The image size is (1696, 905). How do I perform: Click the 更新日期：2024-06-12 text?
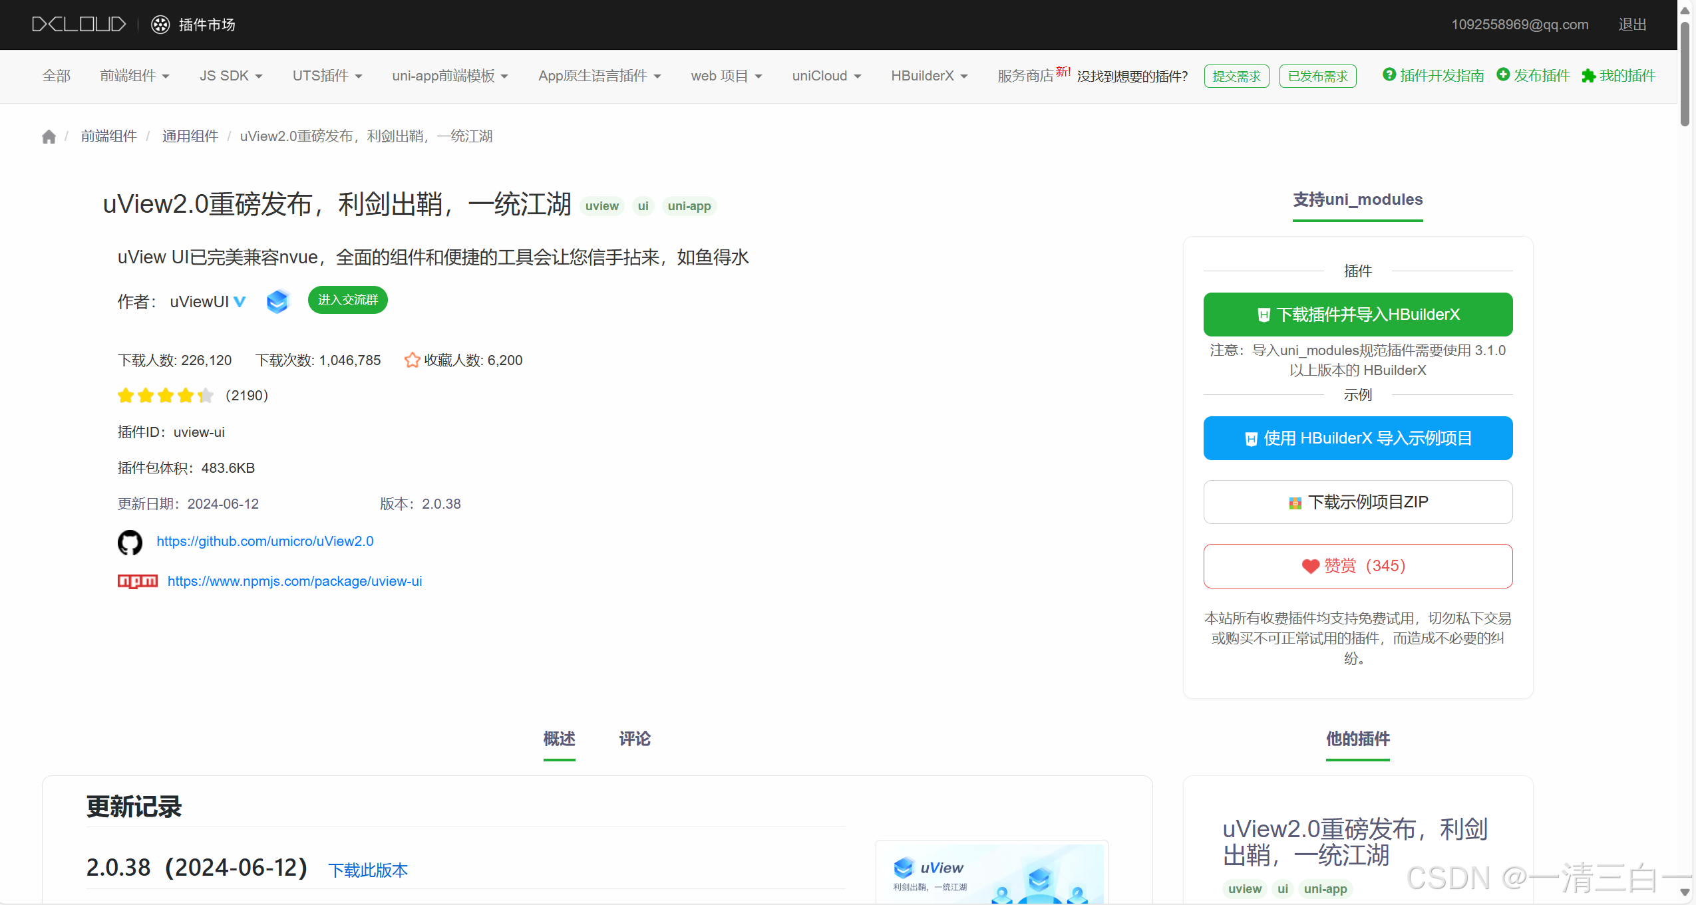[x=188, y=504]
